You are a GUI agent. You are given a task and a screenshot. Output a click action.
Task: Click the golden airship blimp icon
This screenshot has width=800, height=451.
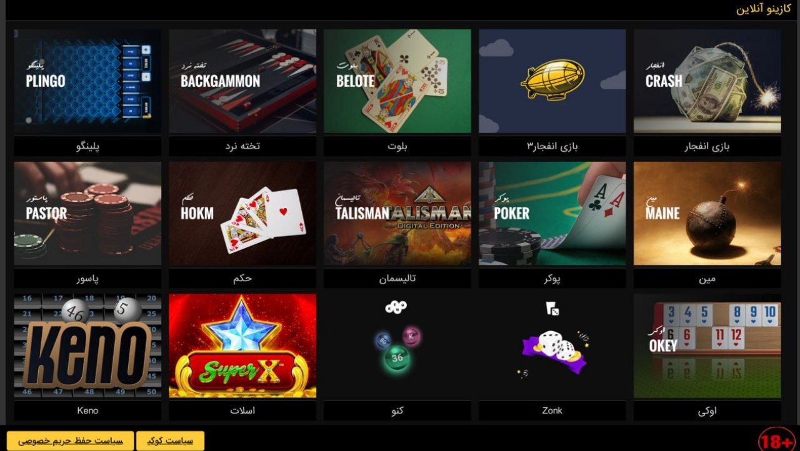[x=552, y=80]
